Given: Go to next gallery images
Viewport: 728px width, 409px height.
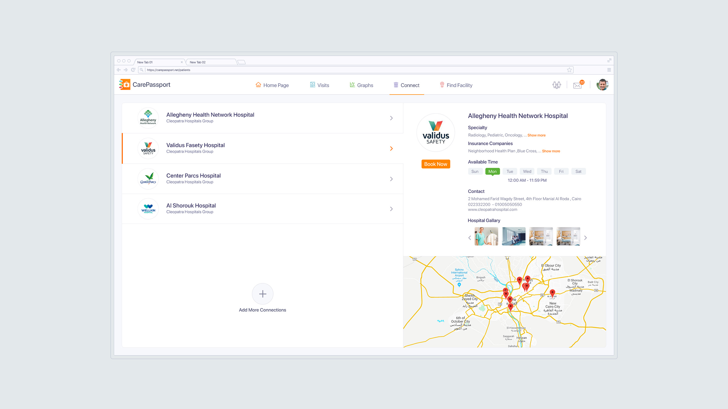Looking at the screenshot, I should [x=585, y=238].
